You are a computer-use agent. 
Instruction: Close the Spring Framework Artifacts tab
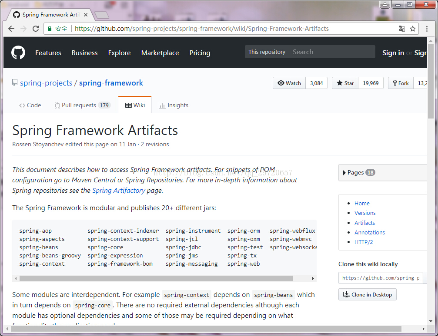[86, 15]
